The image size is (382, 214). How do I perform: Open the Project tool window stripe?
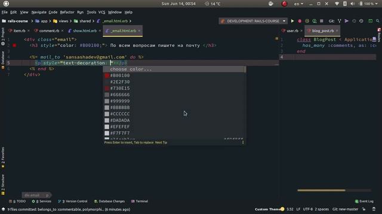2,36
